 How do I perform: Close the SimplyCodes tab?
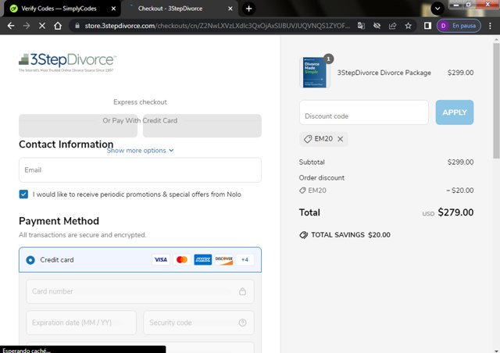pyautogui.click(x=113, y=9)
